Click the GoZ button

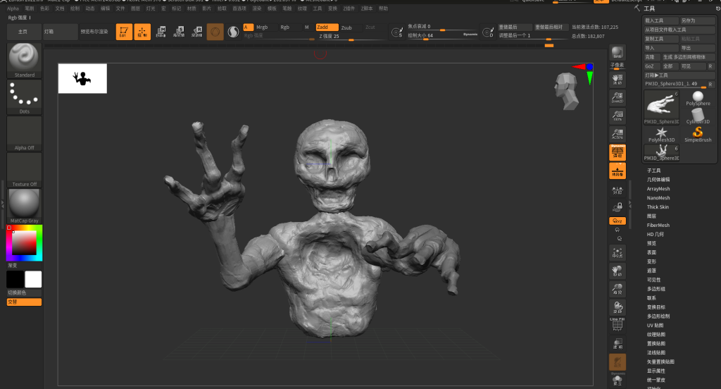(651, 66)
